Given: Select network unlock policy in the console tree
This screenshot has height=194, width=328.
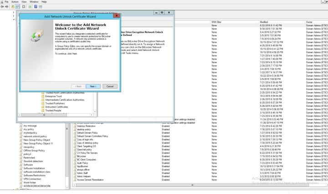Looking at the screenshot, I should coord(35,136).
